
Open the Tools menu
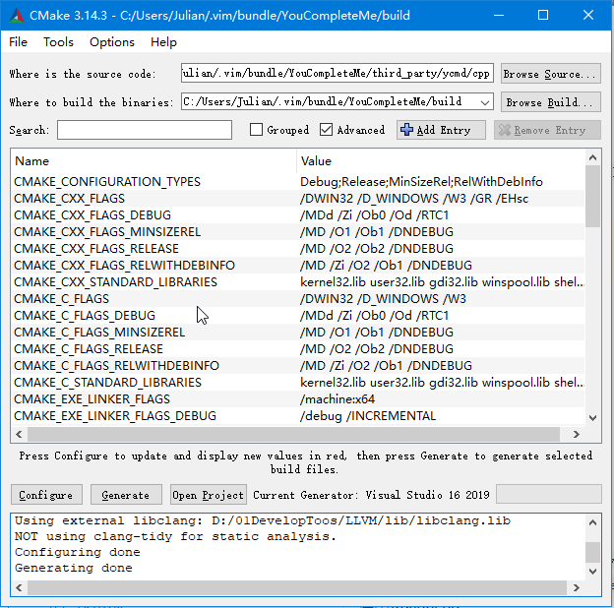point(58,42)
